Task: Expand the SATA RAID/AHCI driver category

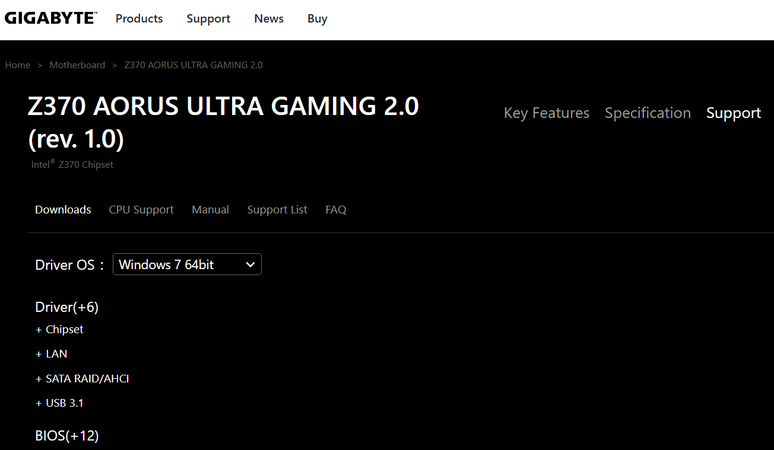Action: coord(83,379)
